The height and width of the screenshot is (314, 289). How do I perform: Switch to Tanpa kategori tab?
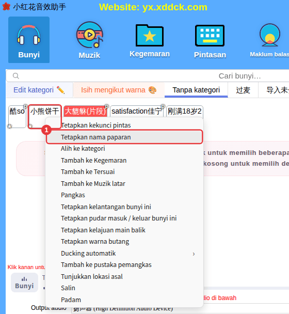(x=196, y=90)
